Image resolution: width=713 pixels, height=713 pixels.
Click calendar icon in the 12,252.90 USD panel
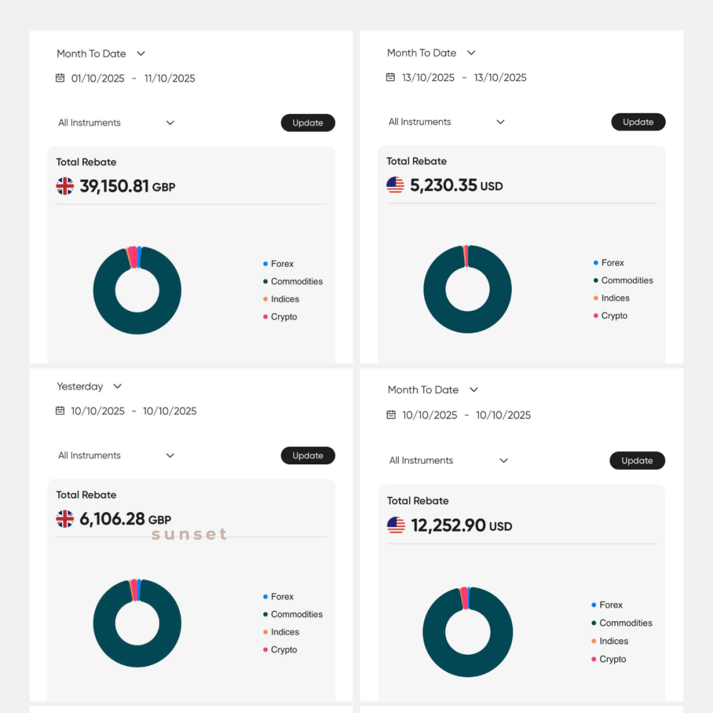(391, 415)
